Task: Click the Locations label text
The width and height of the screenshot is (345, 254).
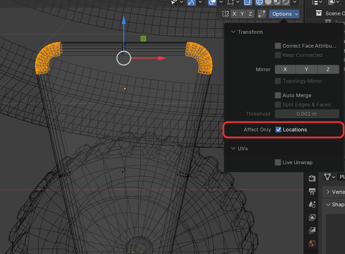Action: pos(295,130)
